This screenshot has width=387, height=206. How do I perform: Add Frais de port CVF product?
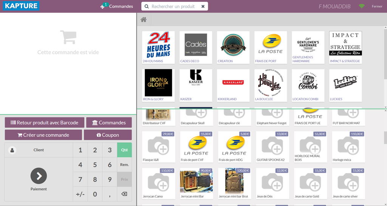(x=197, y=147)
